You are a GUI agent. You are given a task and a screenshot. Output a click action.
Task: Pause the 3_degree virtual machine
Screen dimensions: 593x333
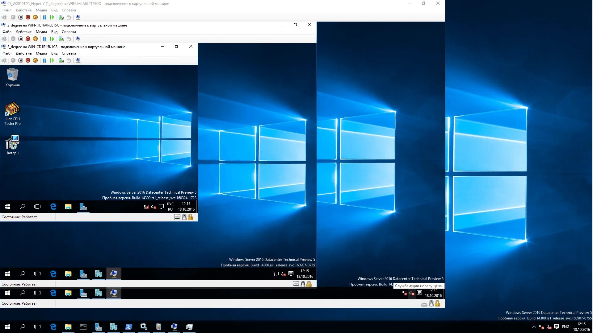45,60
